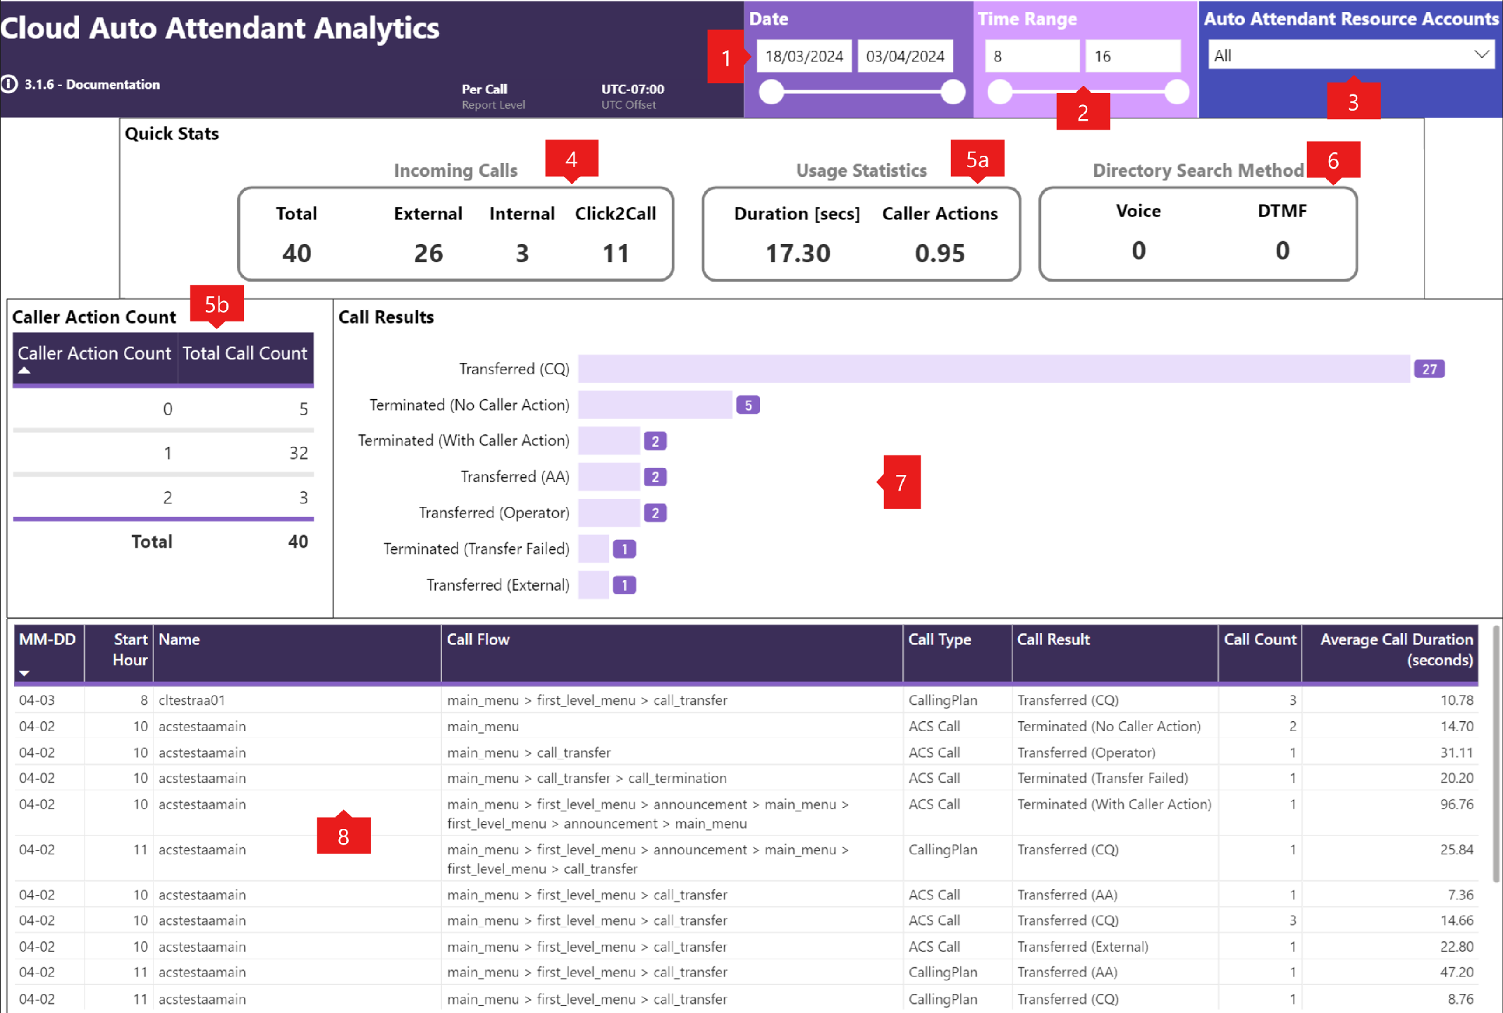Click the Time Range end slider handle

[1176, 92]
